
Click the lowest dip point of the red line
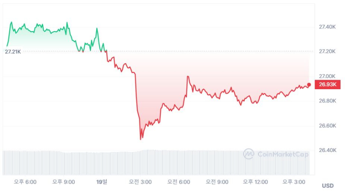(141, 139)
